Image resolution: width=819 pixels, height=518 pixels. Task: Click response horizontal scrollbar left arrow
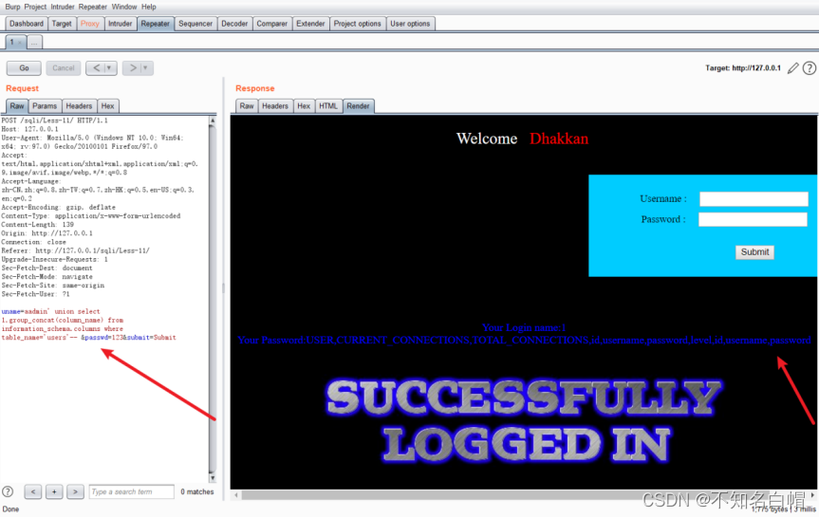coord(236,495)
